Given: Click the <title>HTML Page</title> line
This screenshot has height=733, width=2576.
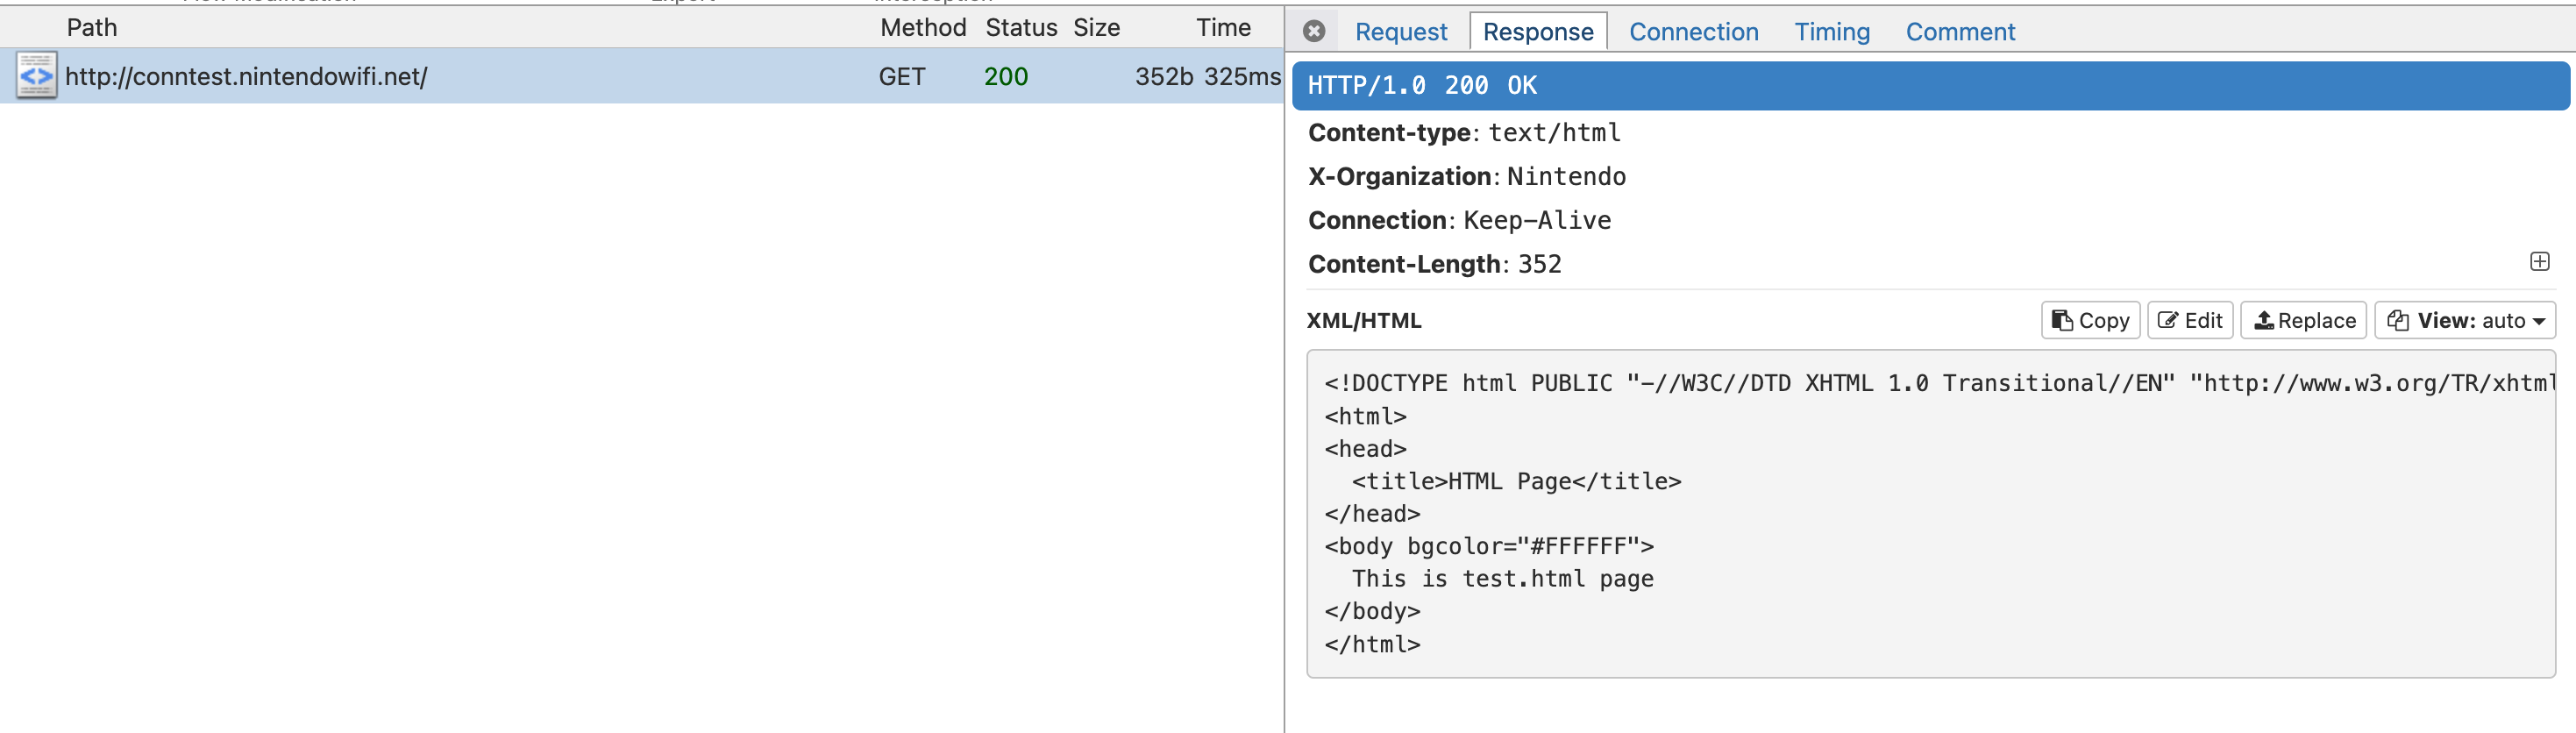Looking at the screenshot, I should pos(1516,481).
